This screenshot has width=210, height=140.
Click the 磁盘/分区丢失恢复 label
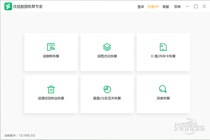point(107,98)
